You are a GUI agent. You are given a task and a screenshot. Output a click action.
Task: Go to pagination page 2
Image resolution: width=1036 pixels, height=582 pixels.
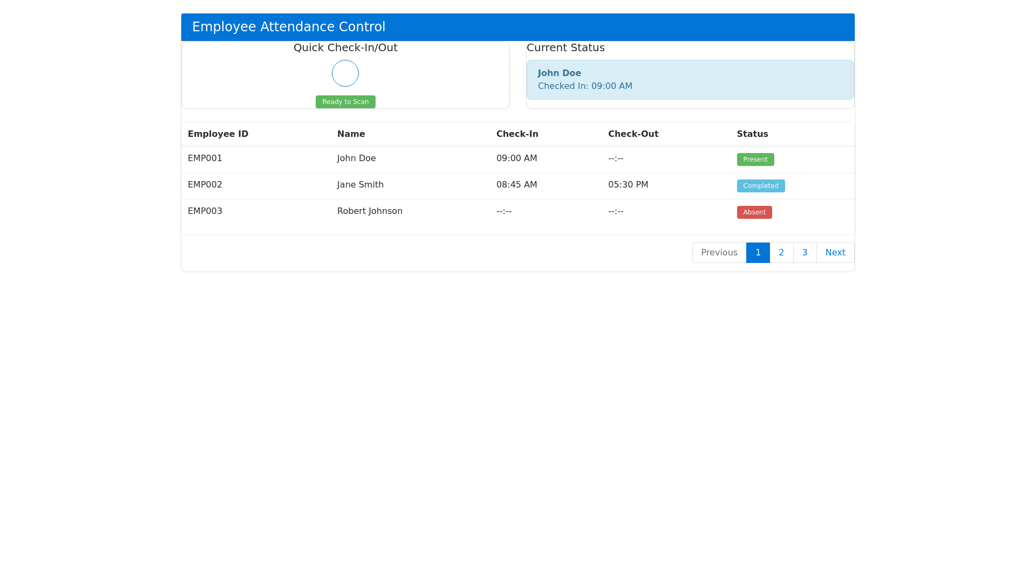781,253
